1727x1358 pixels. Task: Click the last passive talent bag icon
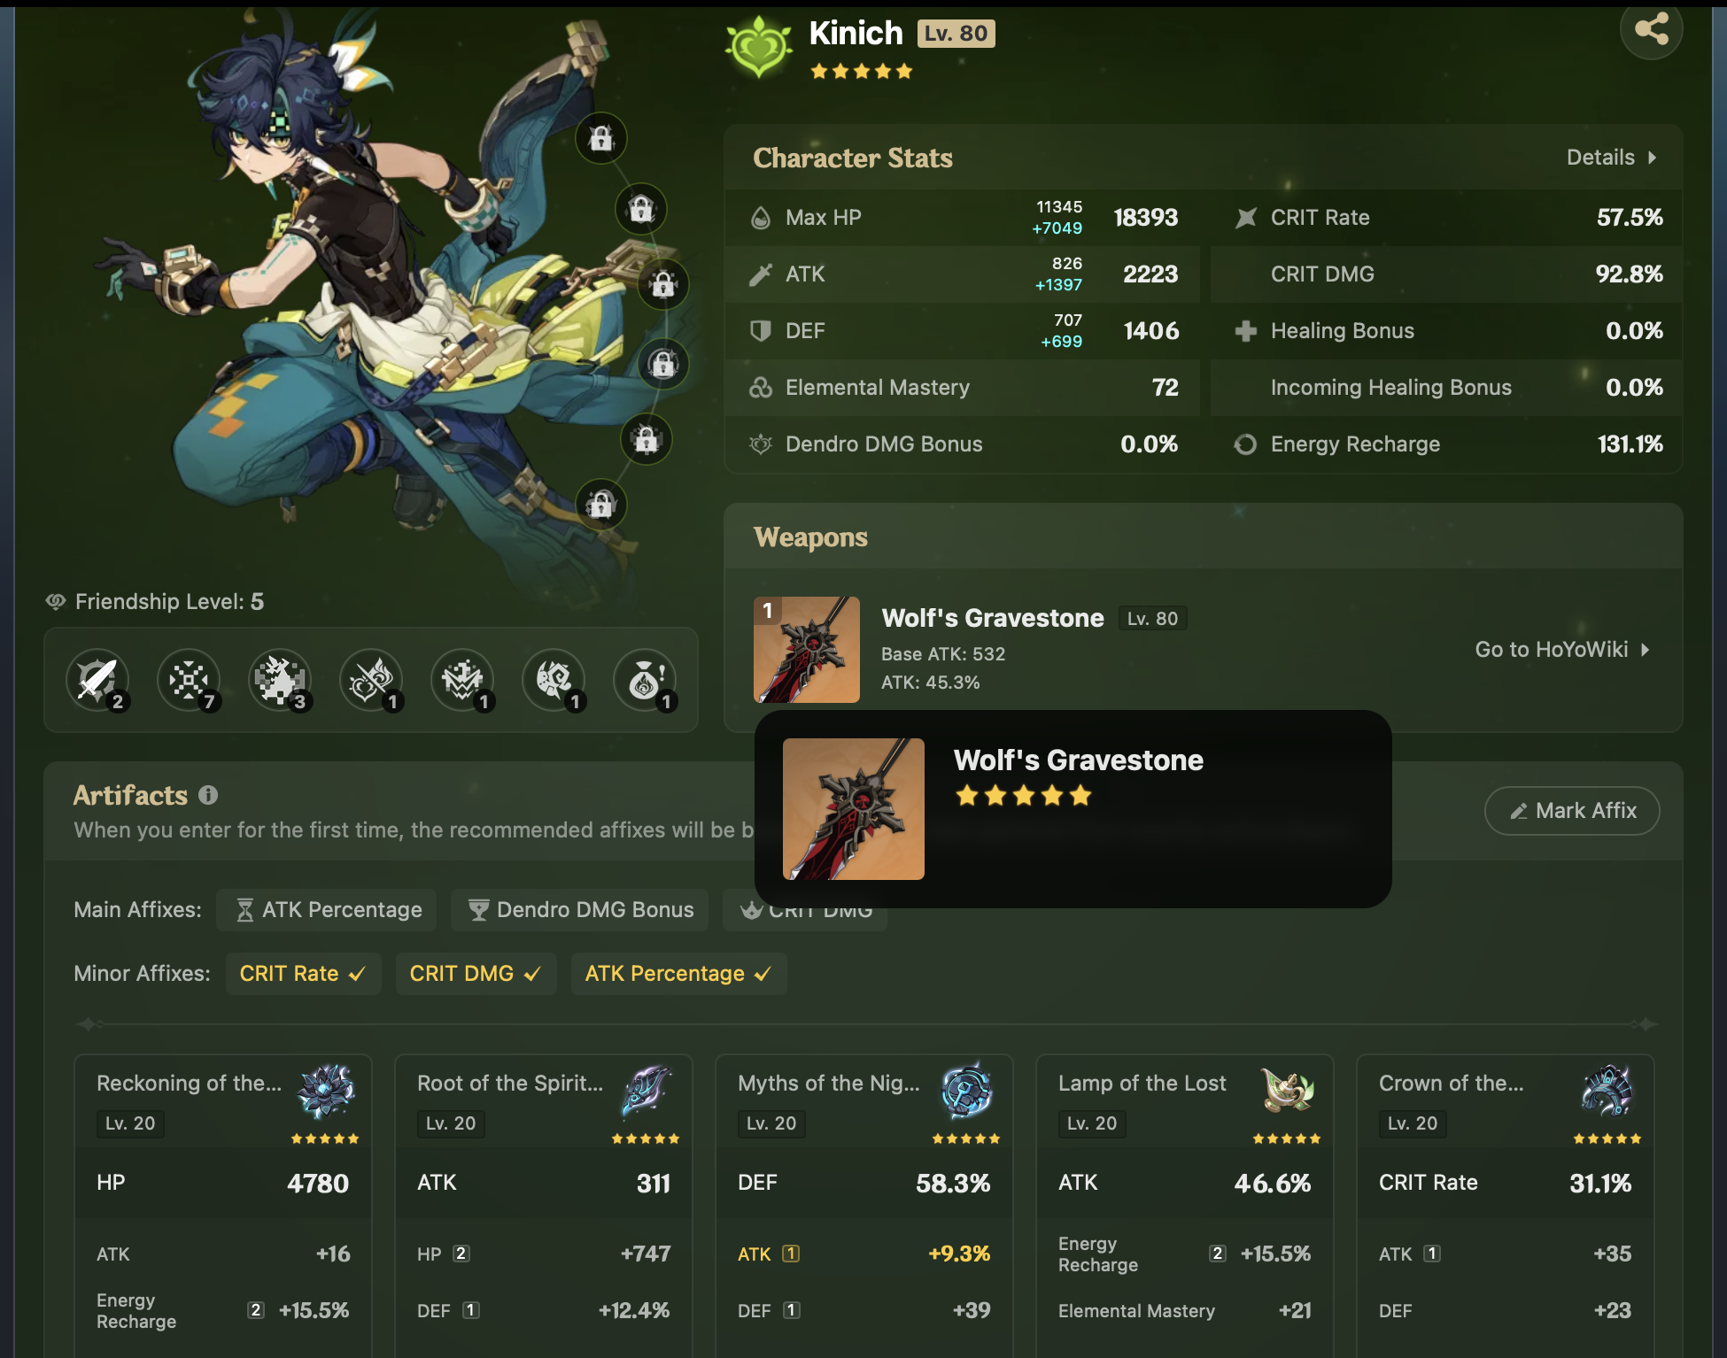click(645, 681)
